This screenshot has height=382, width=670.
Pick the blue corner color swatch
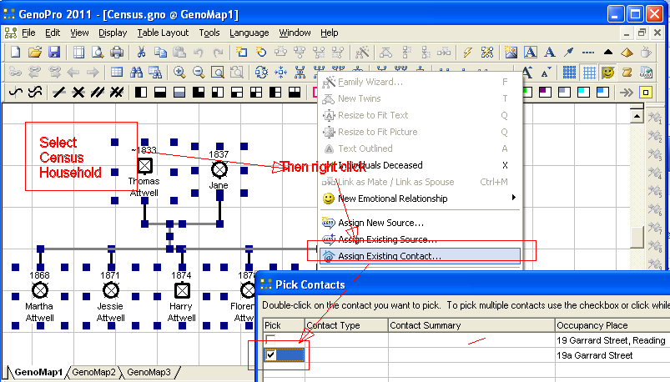click(603, 92)
